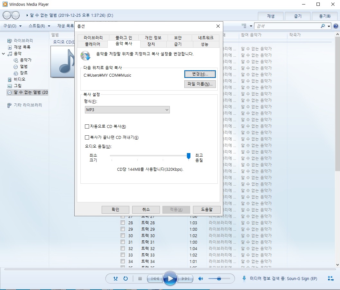The image size is (340, 290).
Task: Select 앨범 in the navigation tree
Action: click(21, 66)
